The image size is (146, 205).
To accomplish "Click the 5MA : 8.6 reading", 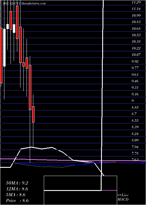I will coord(16,195).
